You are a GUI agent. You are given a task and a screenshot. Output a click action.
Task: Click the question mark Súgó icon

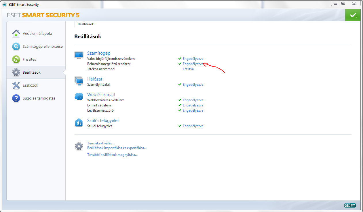click(16, 98)
